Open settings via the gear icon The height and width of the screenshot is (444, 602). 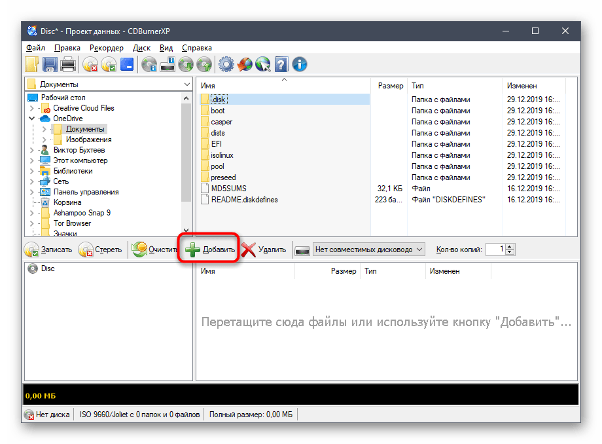226,64
